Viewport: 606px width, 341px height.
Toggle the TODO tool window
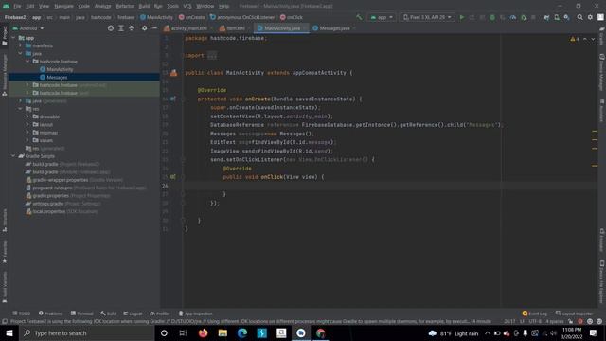21,314
